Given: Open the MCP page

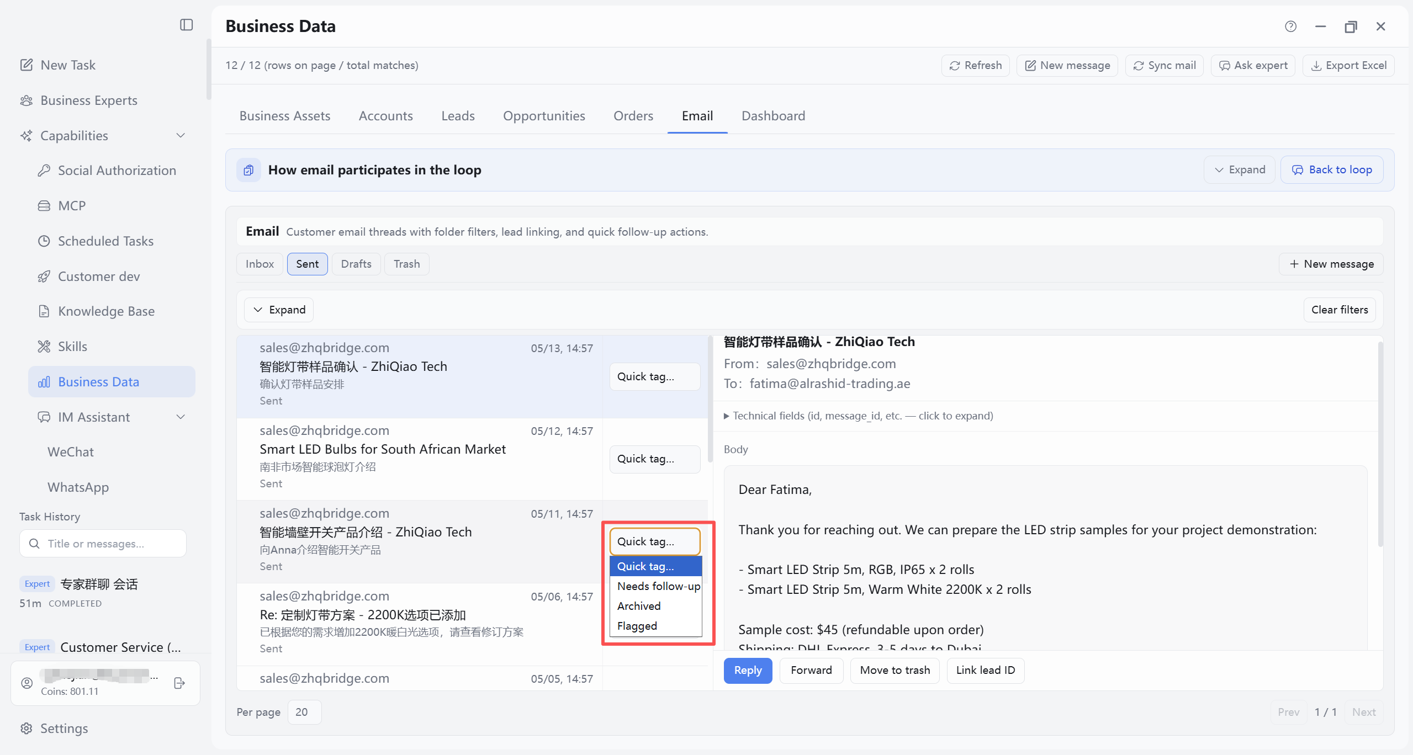Looking at the screenshot, I should coord(61,206).
